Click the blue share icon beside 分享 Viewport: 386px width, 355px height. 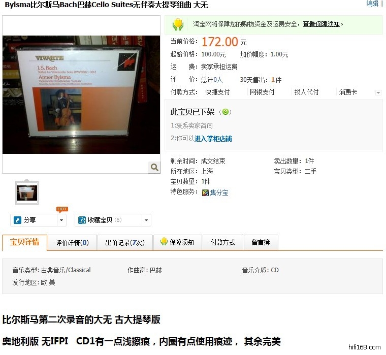(x=17, y=220)
